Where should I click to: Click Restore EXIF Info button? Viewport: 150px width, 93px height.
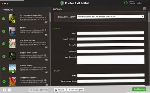click(x=39, y=90)
